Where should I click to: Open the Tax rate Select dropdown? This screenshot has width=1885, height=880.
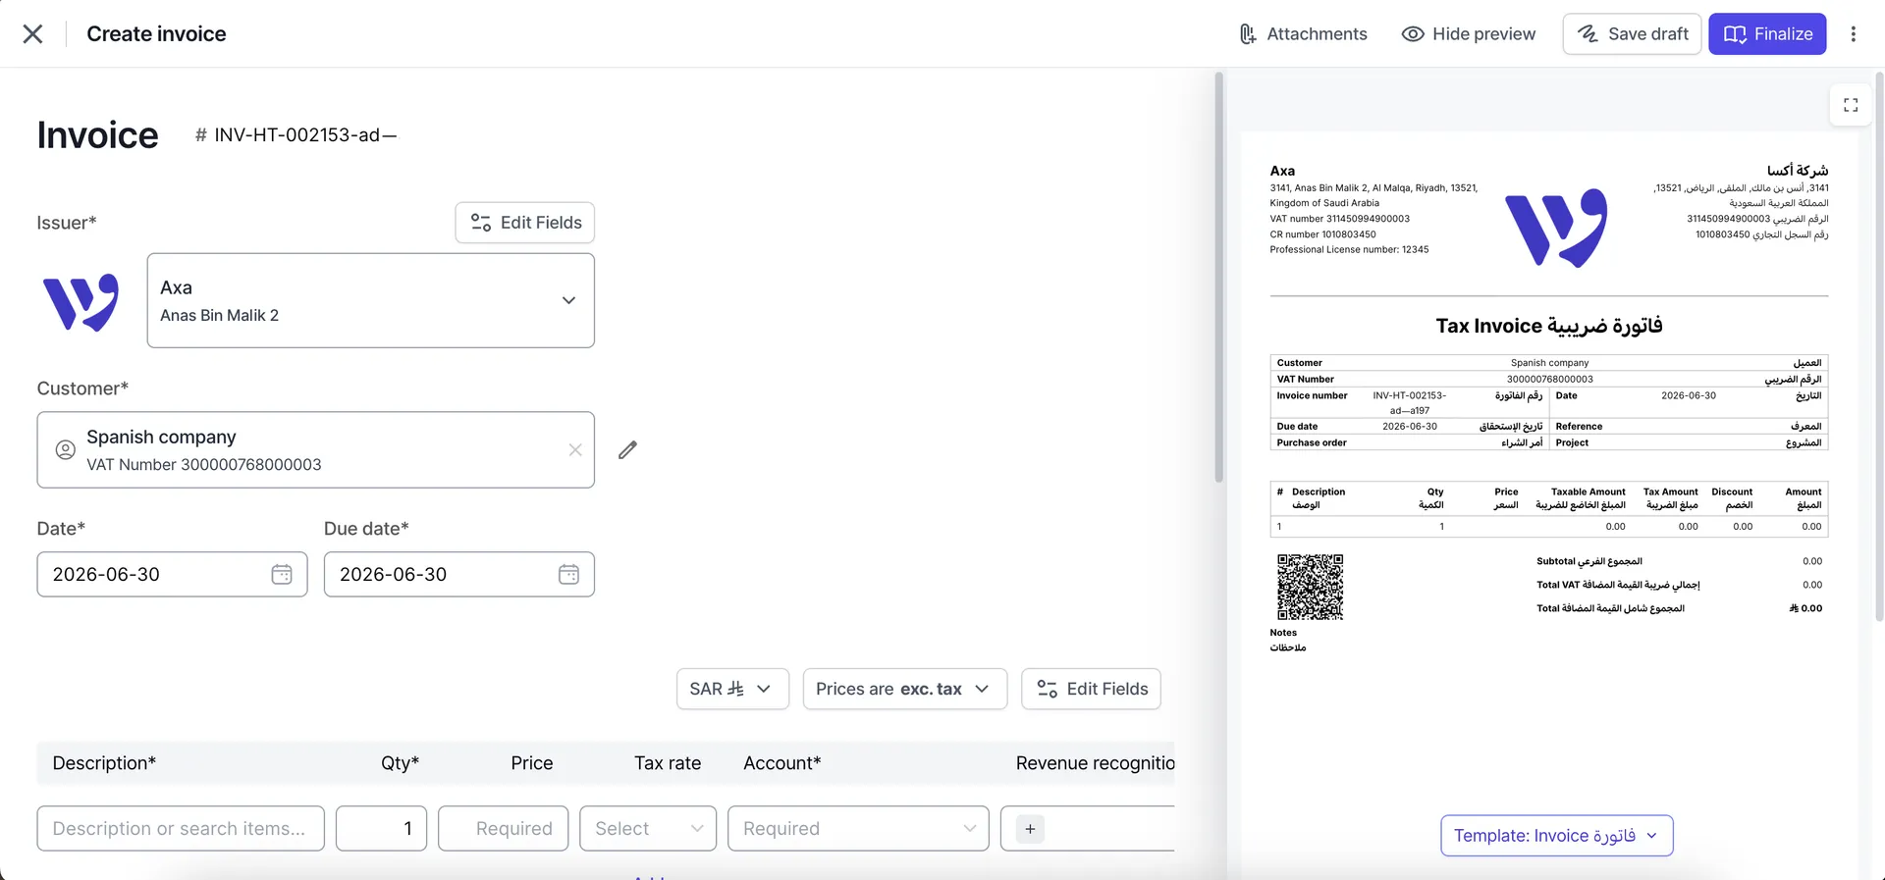(x=649, y=829)
